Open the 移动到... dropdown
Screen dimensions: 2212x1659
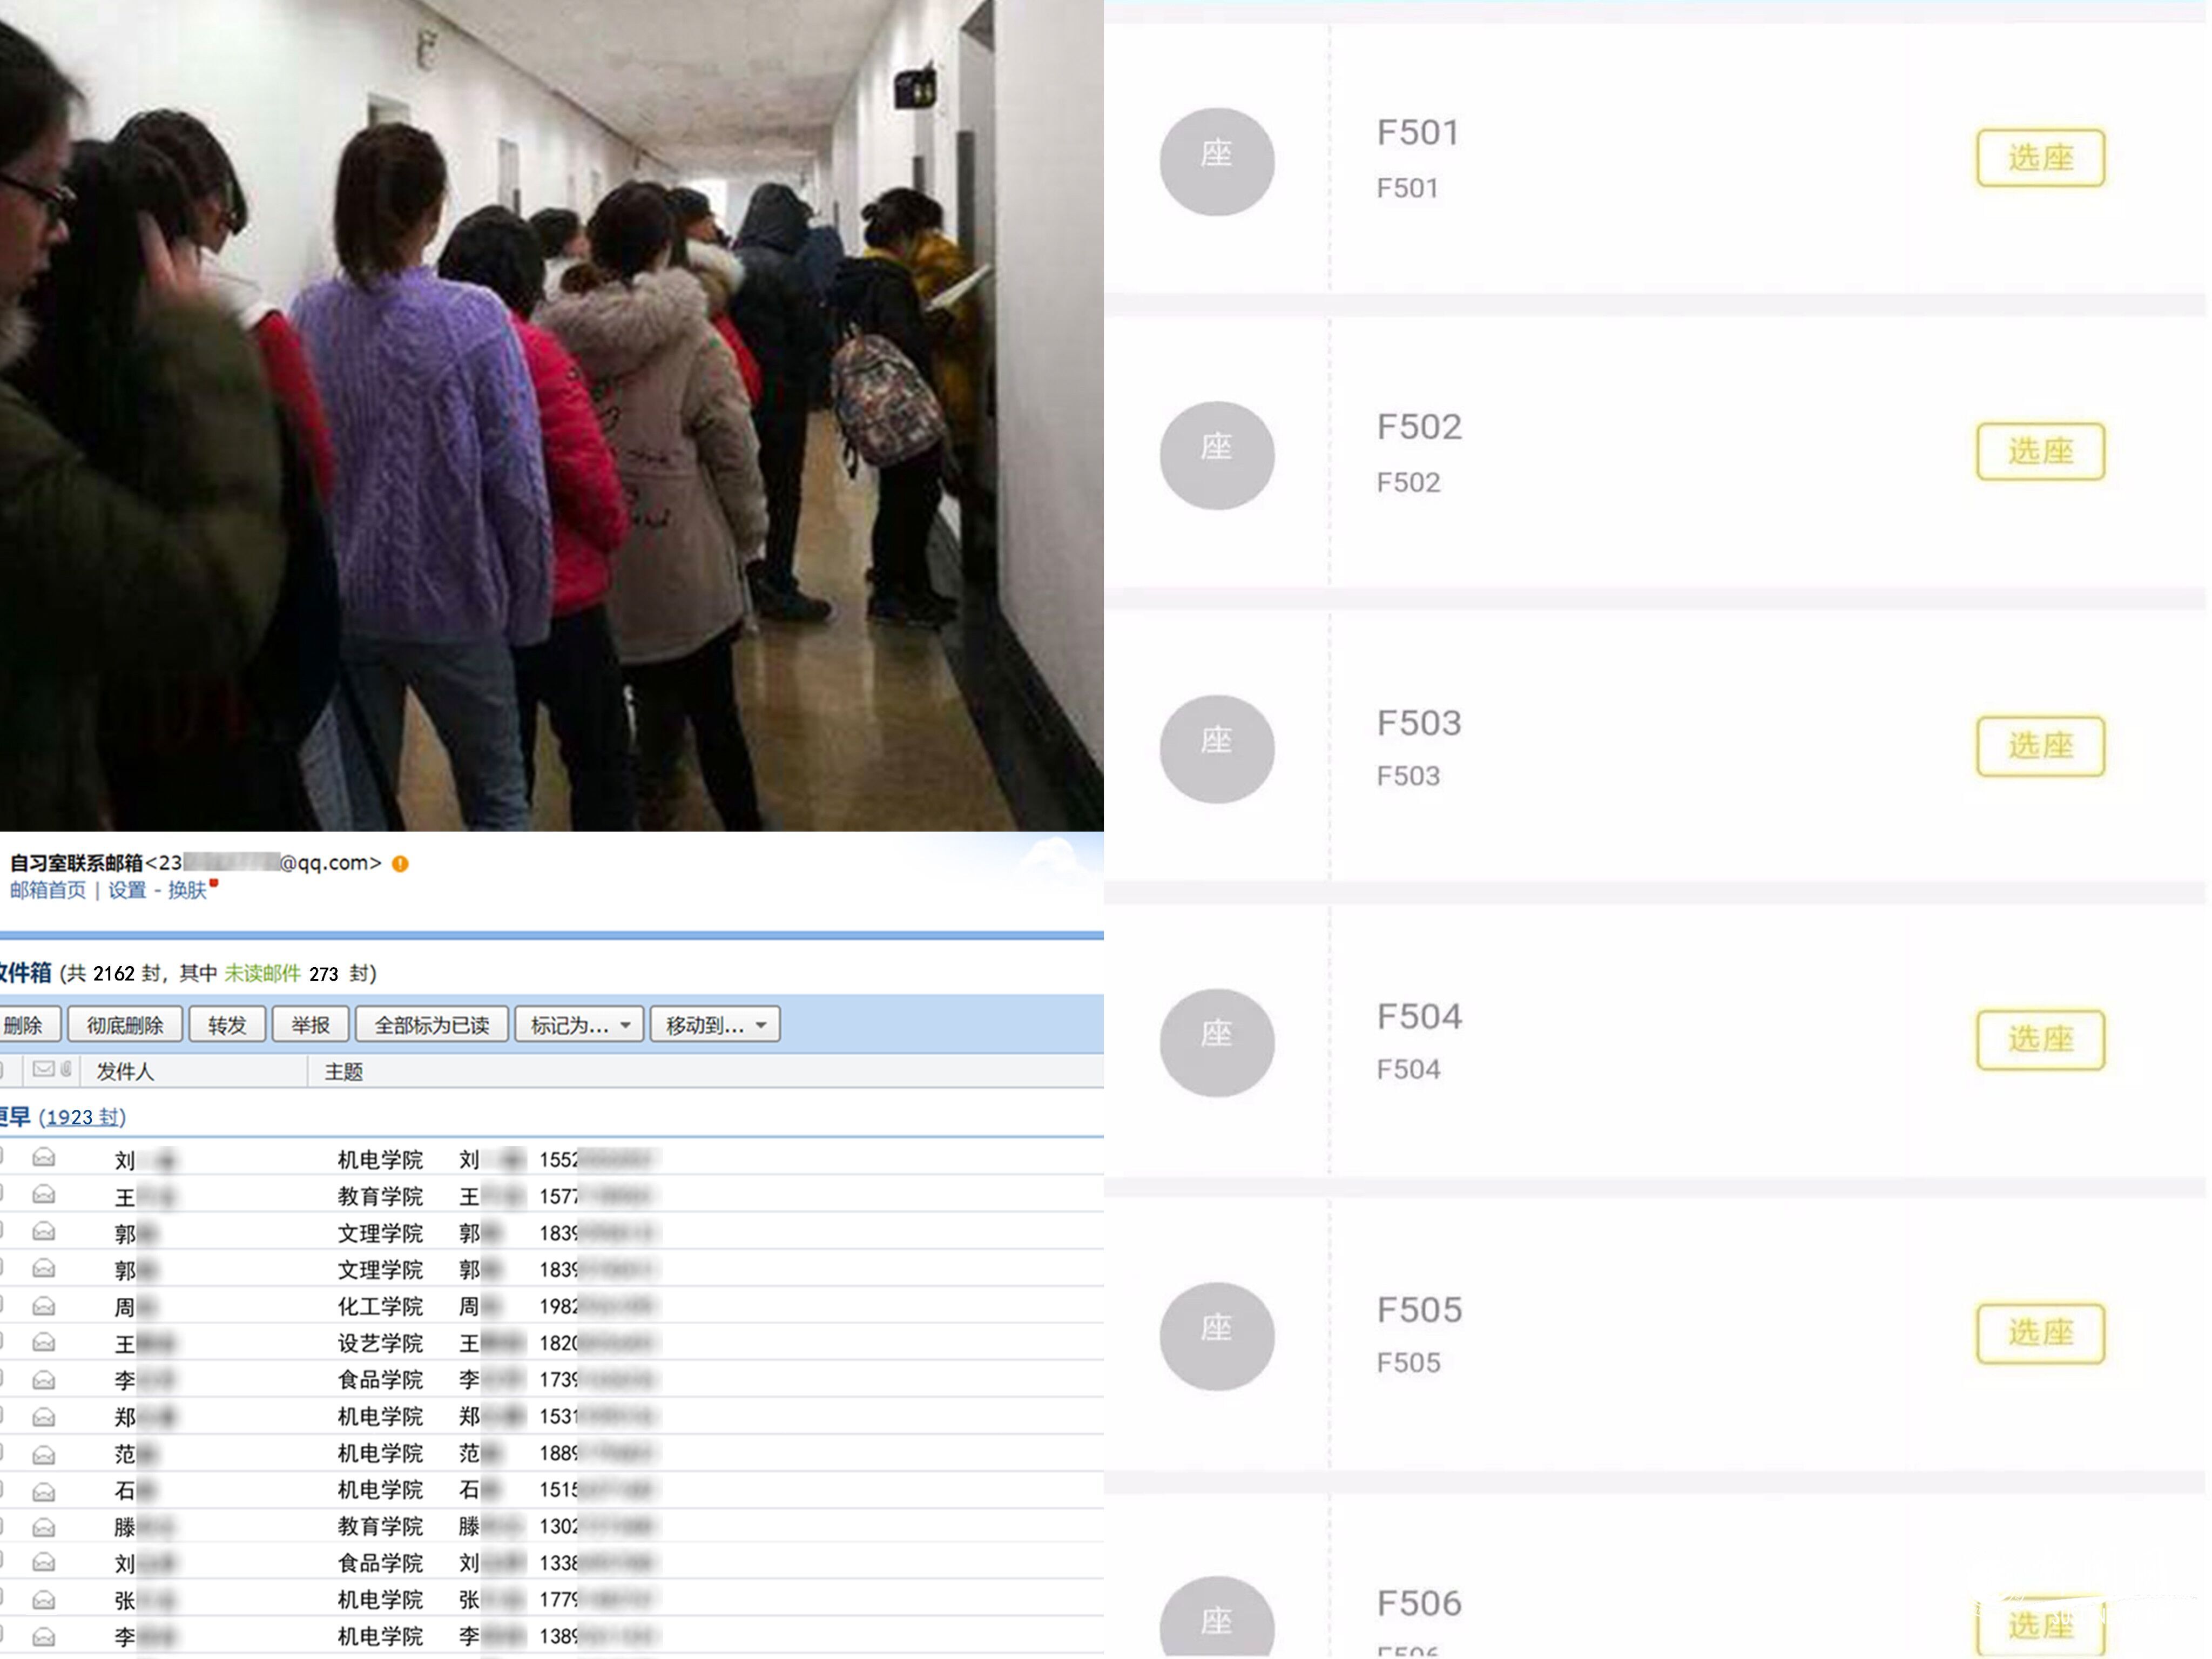pyautogui.click(x=715, y=1025)
